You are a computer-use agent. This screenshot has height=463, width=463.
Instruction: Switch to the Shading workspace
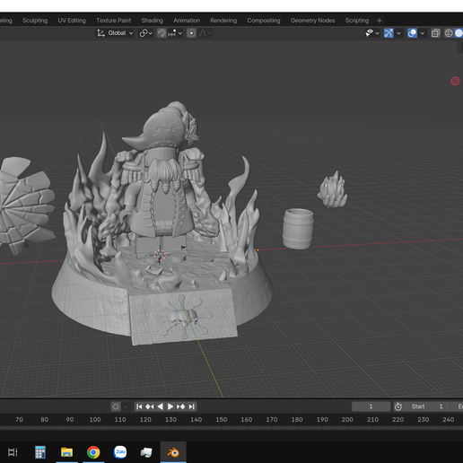(x=153, y=21)
